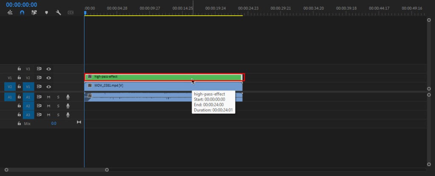Toggle Snap in Timeline magnet icon
This screenshot has height=176, width=435.
[22, 13]
